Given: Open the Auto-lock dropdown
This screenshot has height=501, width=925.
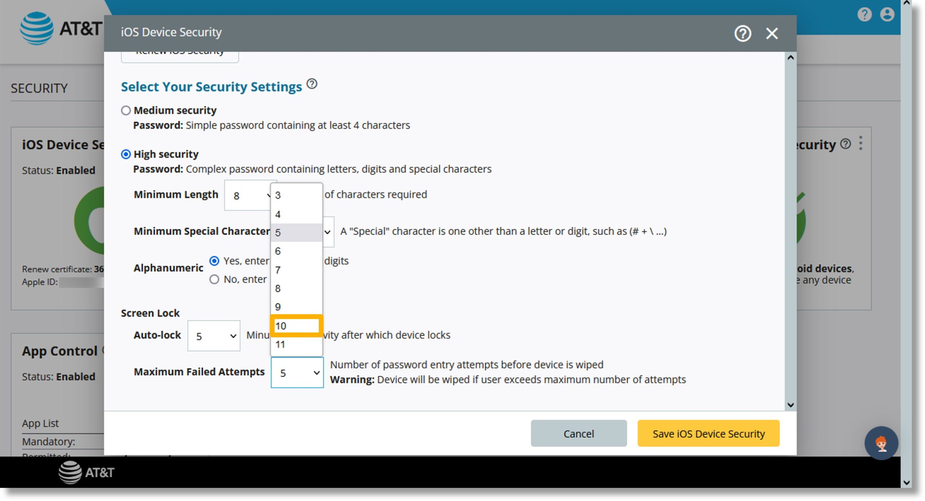Looking at the screenshot, I should pos(214,336).
